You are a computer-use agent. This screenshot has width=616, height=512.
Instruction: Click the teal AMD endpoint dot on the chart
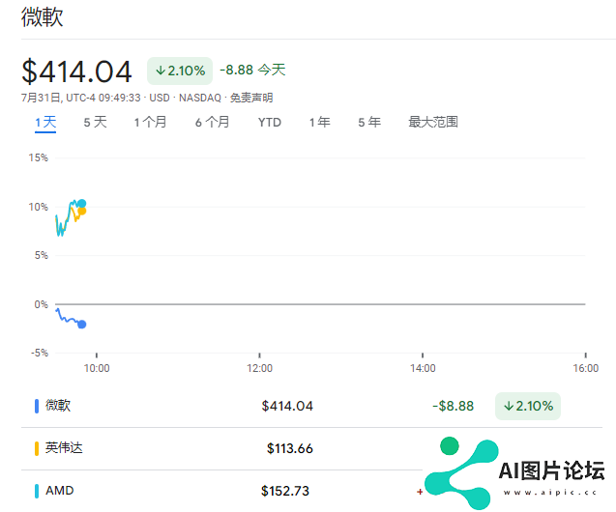click(81, 204)
